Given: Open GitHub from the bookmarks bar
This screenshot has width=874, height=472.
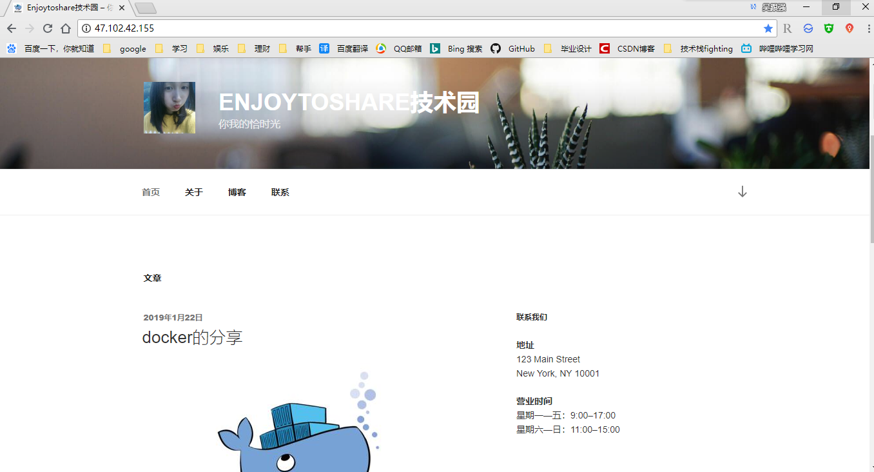Looking at the screenshot, I should (520, 48).
